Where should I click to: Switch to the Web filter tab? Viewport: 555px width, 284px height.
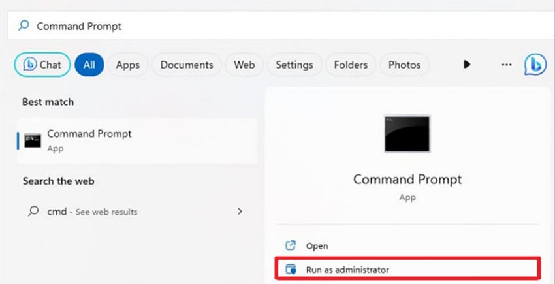click(x=244, y=65)
